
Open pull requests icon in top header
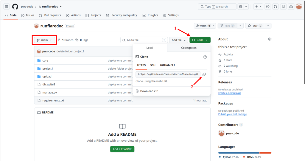[276, 7]
